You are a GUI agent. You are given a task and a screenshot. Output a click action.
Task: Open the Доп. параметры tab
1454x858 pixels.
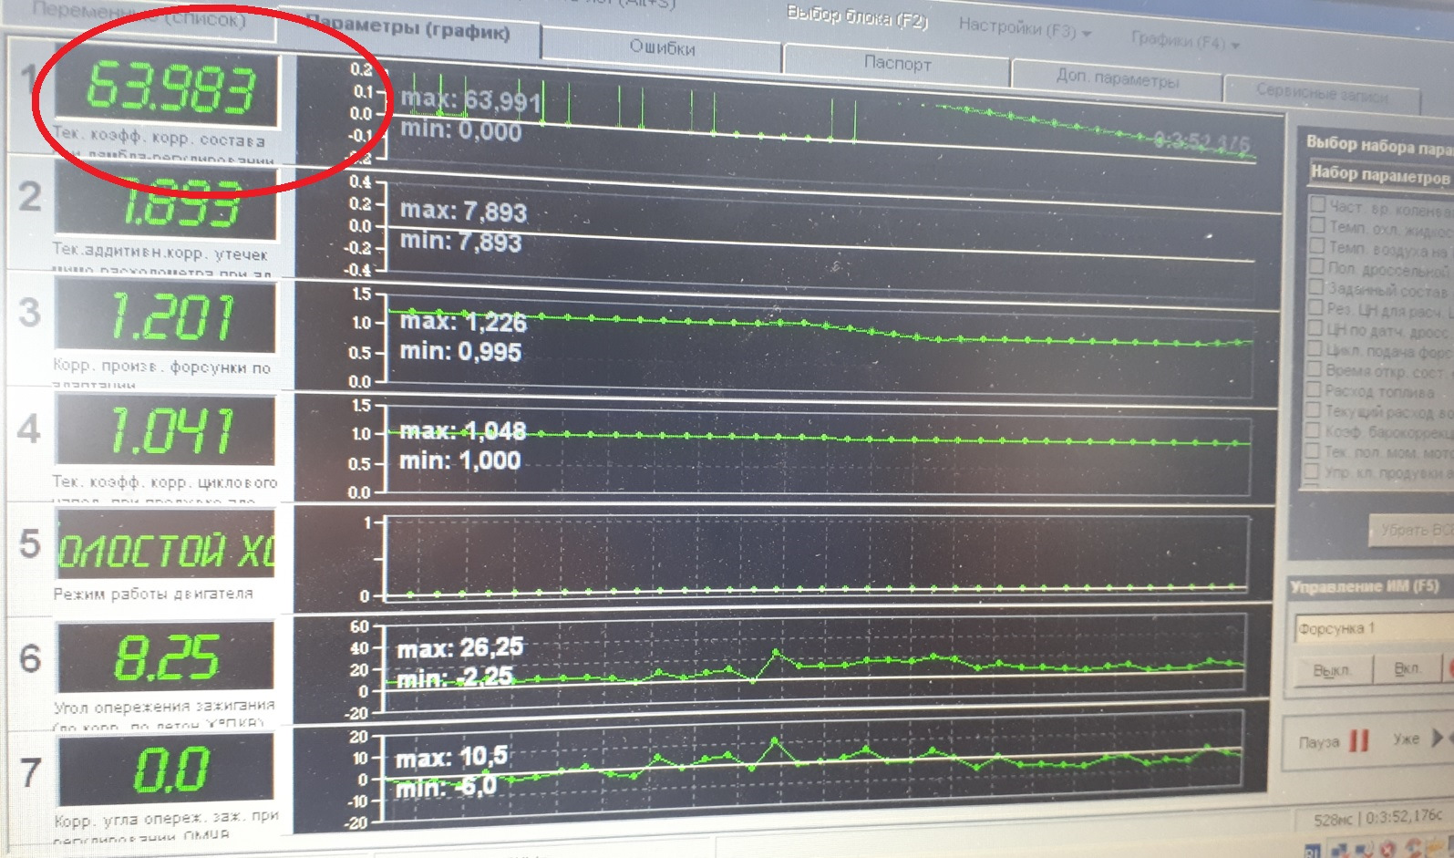pos(1117,78)
